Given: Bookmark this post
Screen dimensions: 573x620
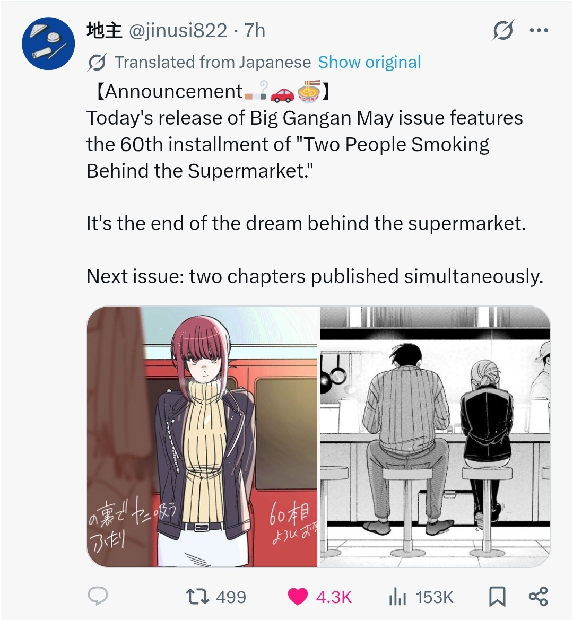Looking at the screenshot, I should [x=497, y=597].
